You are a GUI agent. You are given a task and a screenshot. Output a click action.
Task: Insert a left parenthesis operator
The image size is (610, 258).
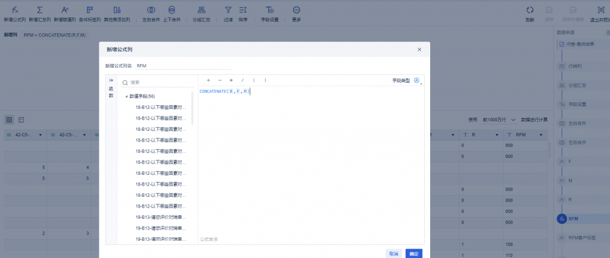tap(254, 80)
